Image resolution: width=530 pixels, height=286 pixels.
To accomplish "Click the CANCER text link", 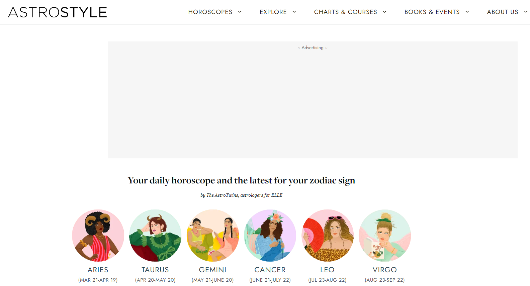I will coord(270,270).
